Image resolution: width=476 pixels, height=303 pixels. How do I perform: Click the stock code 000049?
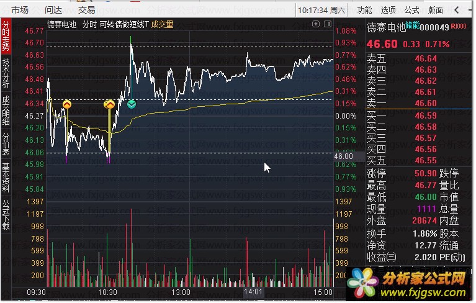pos(434,27)
